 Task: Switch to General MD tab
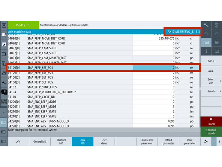40,141
